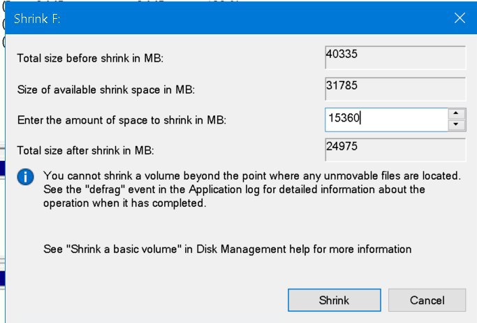Select the total size after shrink value 24975
The width and height of the screenshot is (477, 323).
tap(395, 150)
